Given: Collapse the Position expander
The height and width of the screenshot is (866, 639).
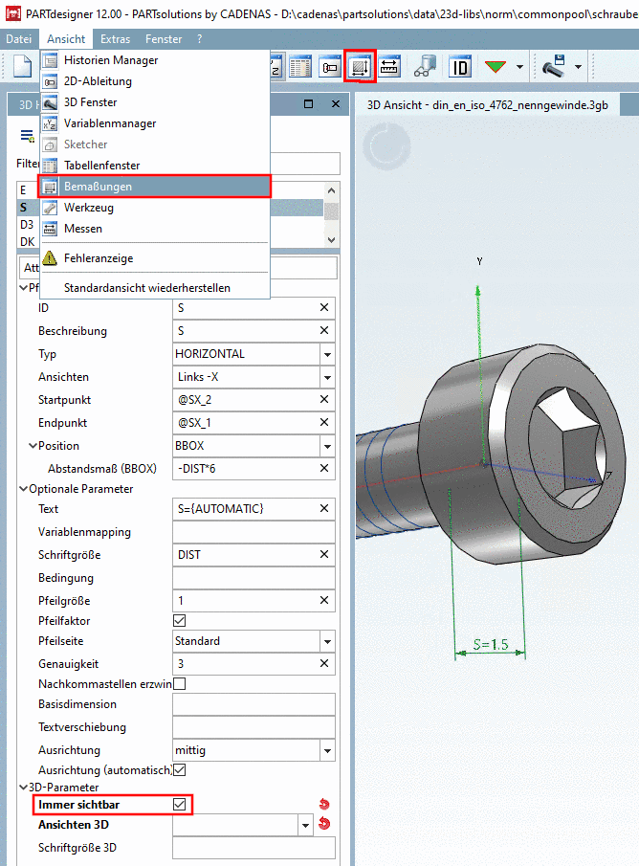Looking at the screenshot, I should click(33, 445).
